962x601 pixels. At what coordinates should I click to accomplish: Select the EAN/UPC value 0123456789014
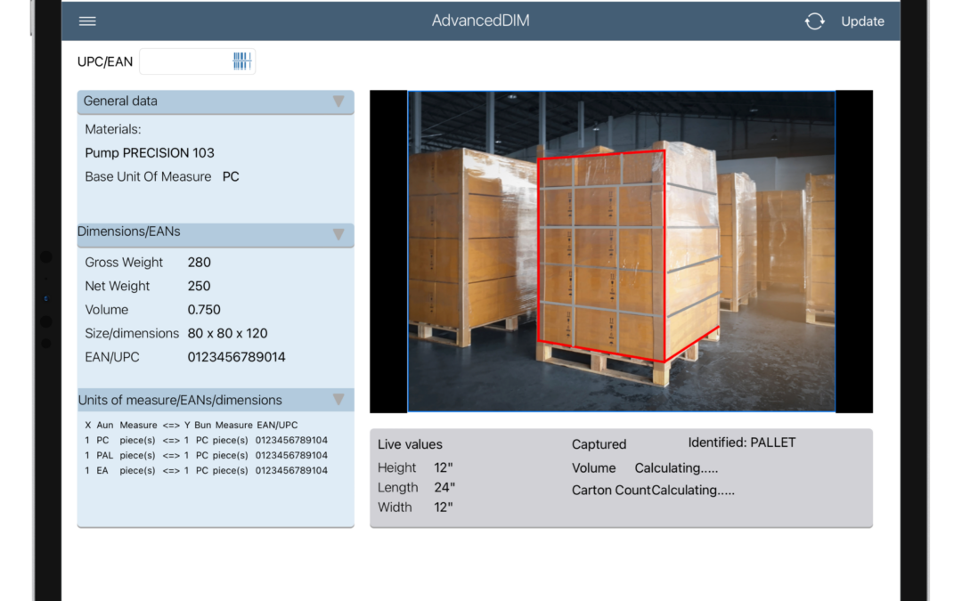234,356
